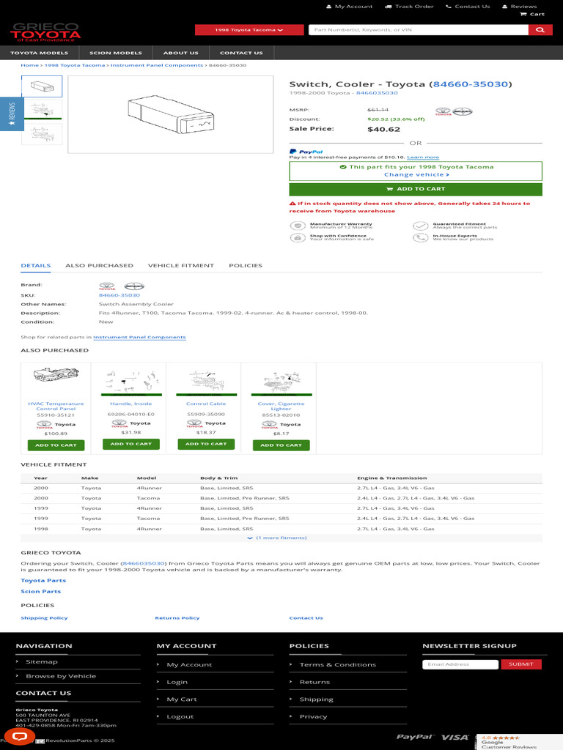Click the PayPal logo
This screenshot has width=563, height=750.
click(306, 152)
